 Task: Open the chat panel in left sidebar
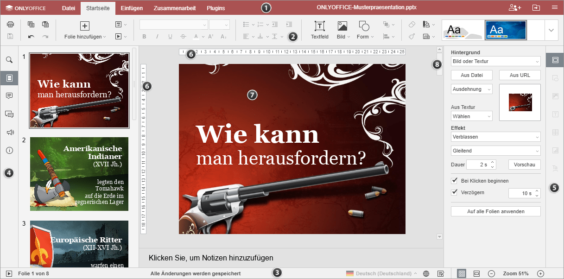point(9,114)
